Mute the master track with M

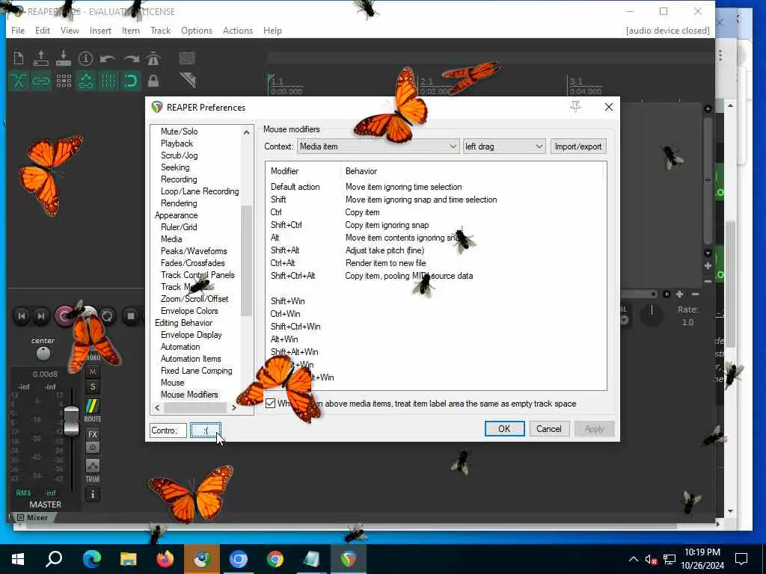[x=92, y=372]
